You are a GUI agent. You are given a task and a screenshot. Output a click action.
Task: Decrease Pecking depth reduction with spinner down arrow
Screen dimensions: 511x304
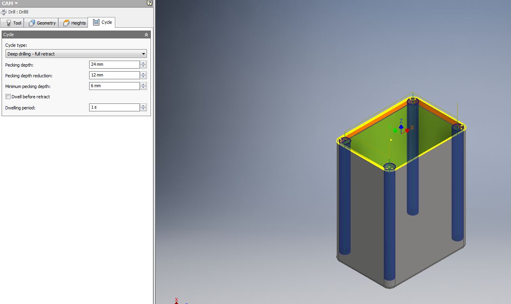(143, 77)
